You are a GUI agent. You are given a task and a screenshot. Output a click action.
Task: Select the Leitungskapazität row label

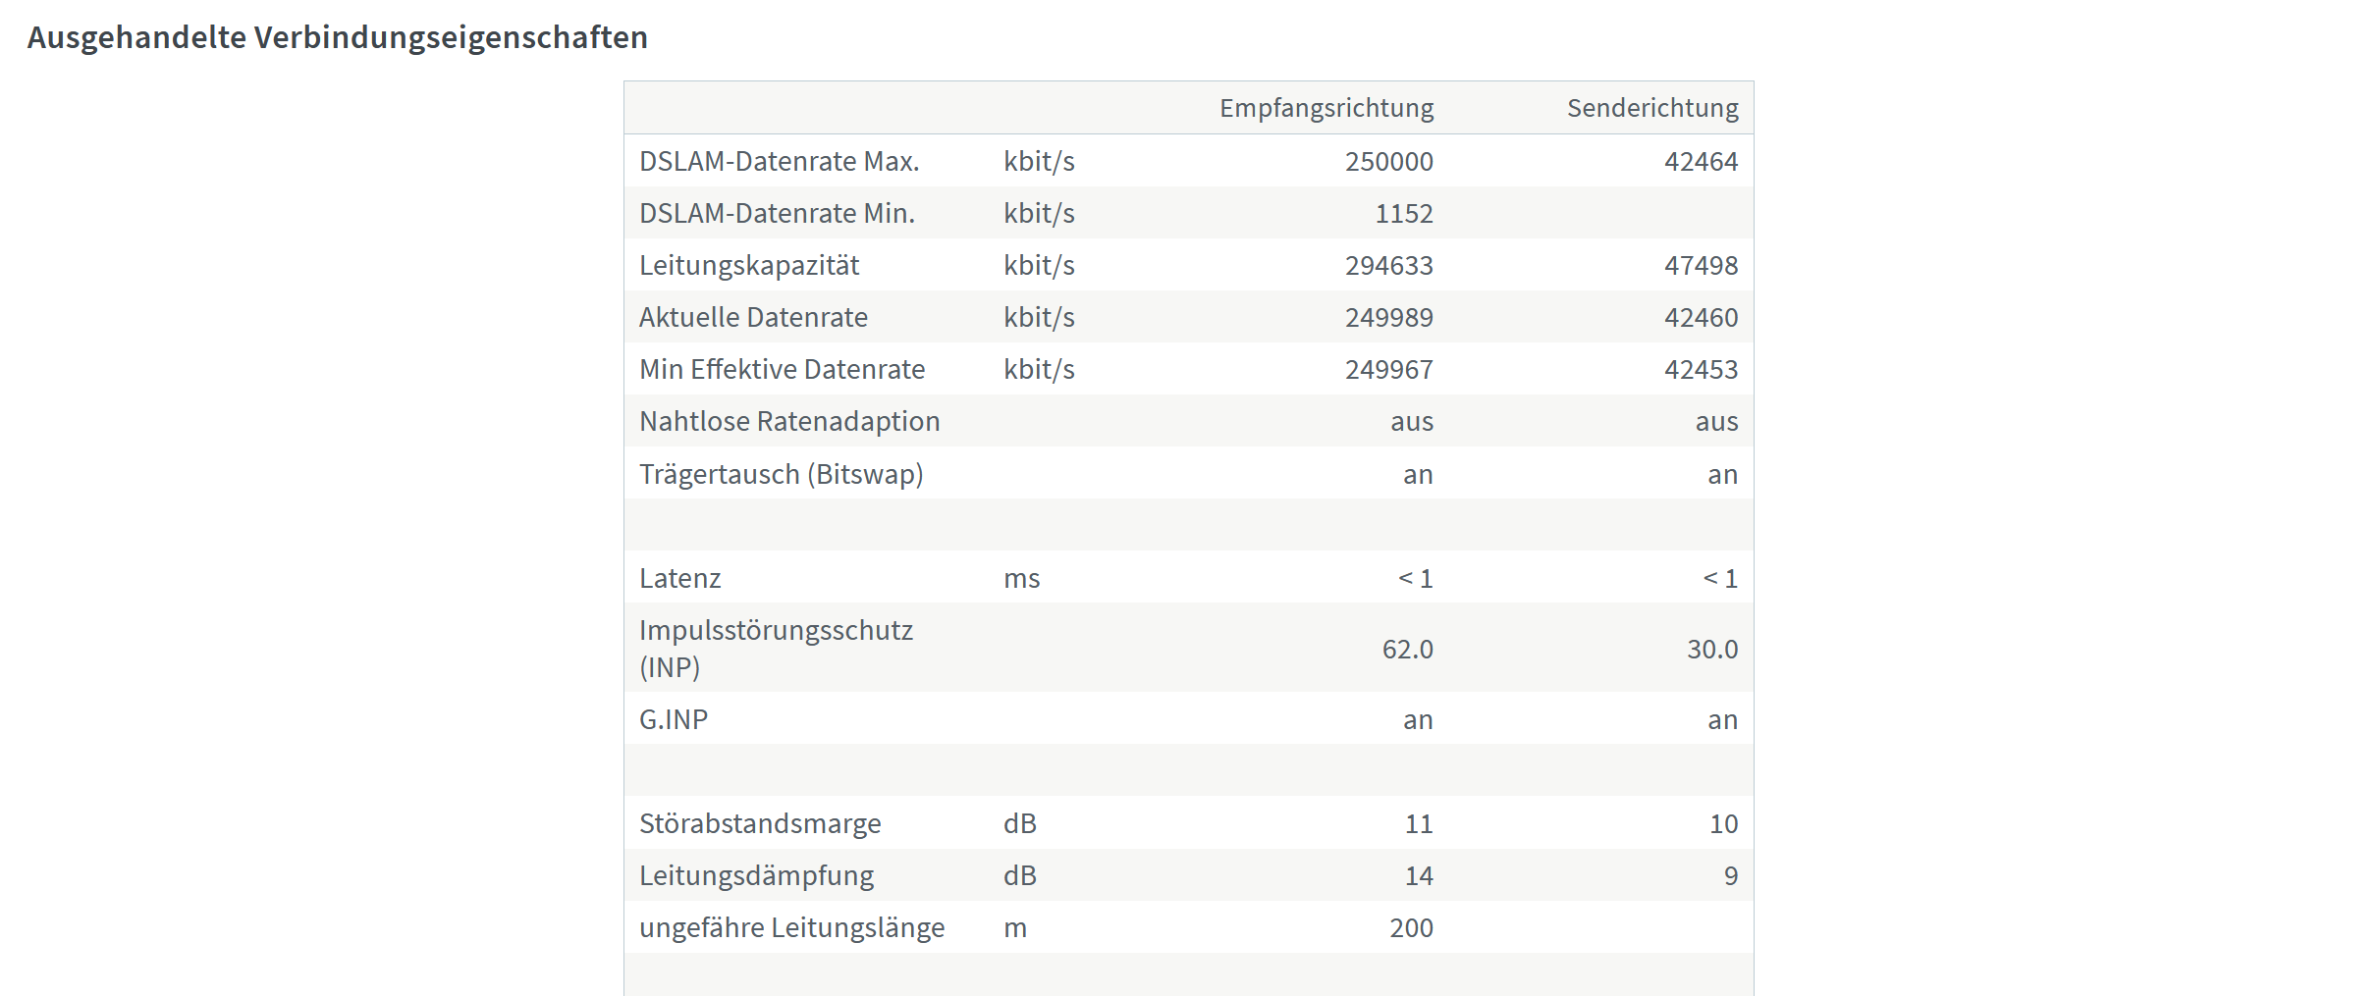[749, 265]
